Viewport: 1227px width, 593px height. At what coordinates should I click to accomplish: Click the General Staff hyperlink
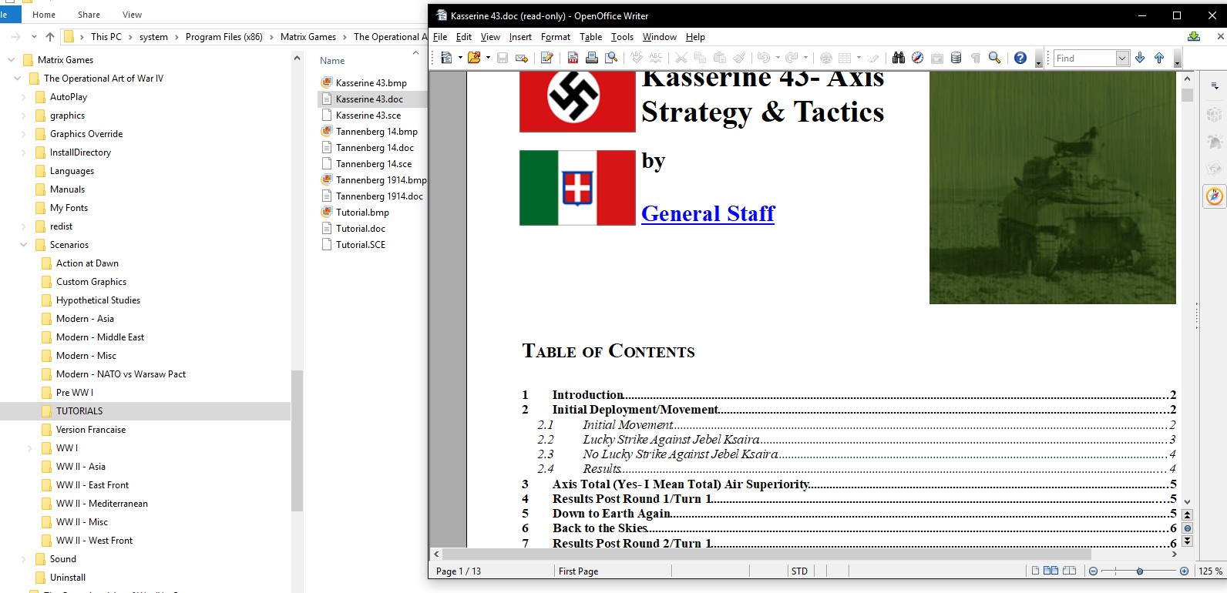708,213
